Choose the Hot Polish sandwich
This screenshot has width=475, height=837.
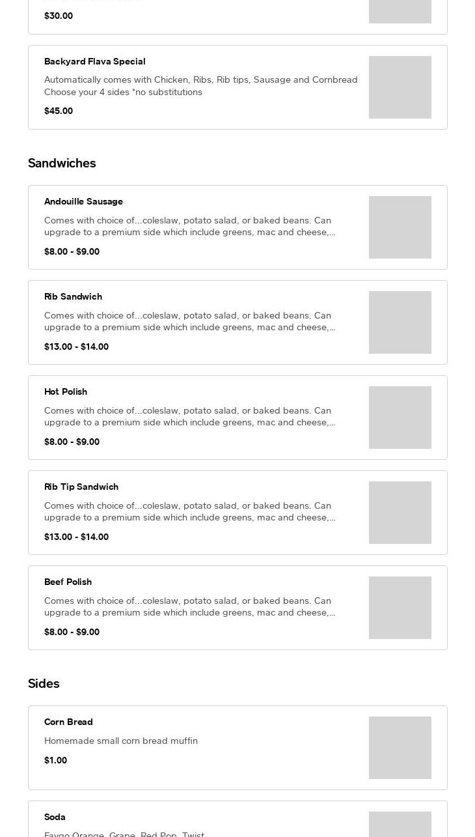click(66, 391)
